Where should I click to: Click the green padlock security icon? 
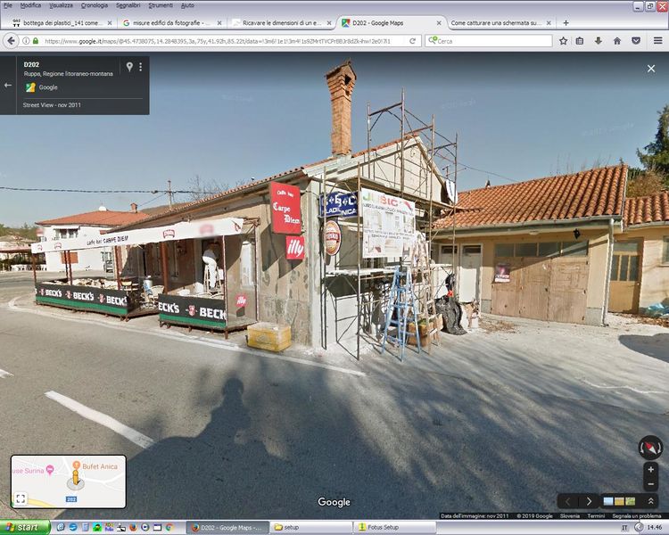[x=36, y=41]
